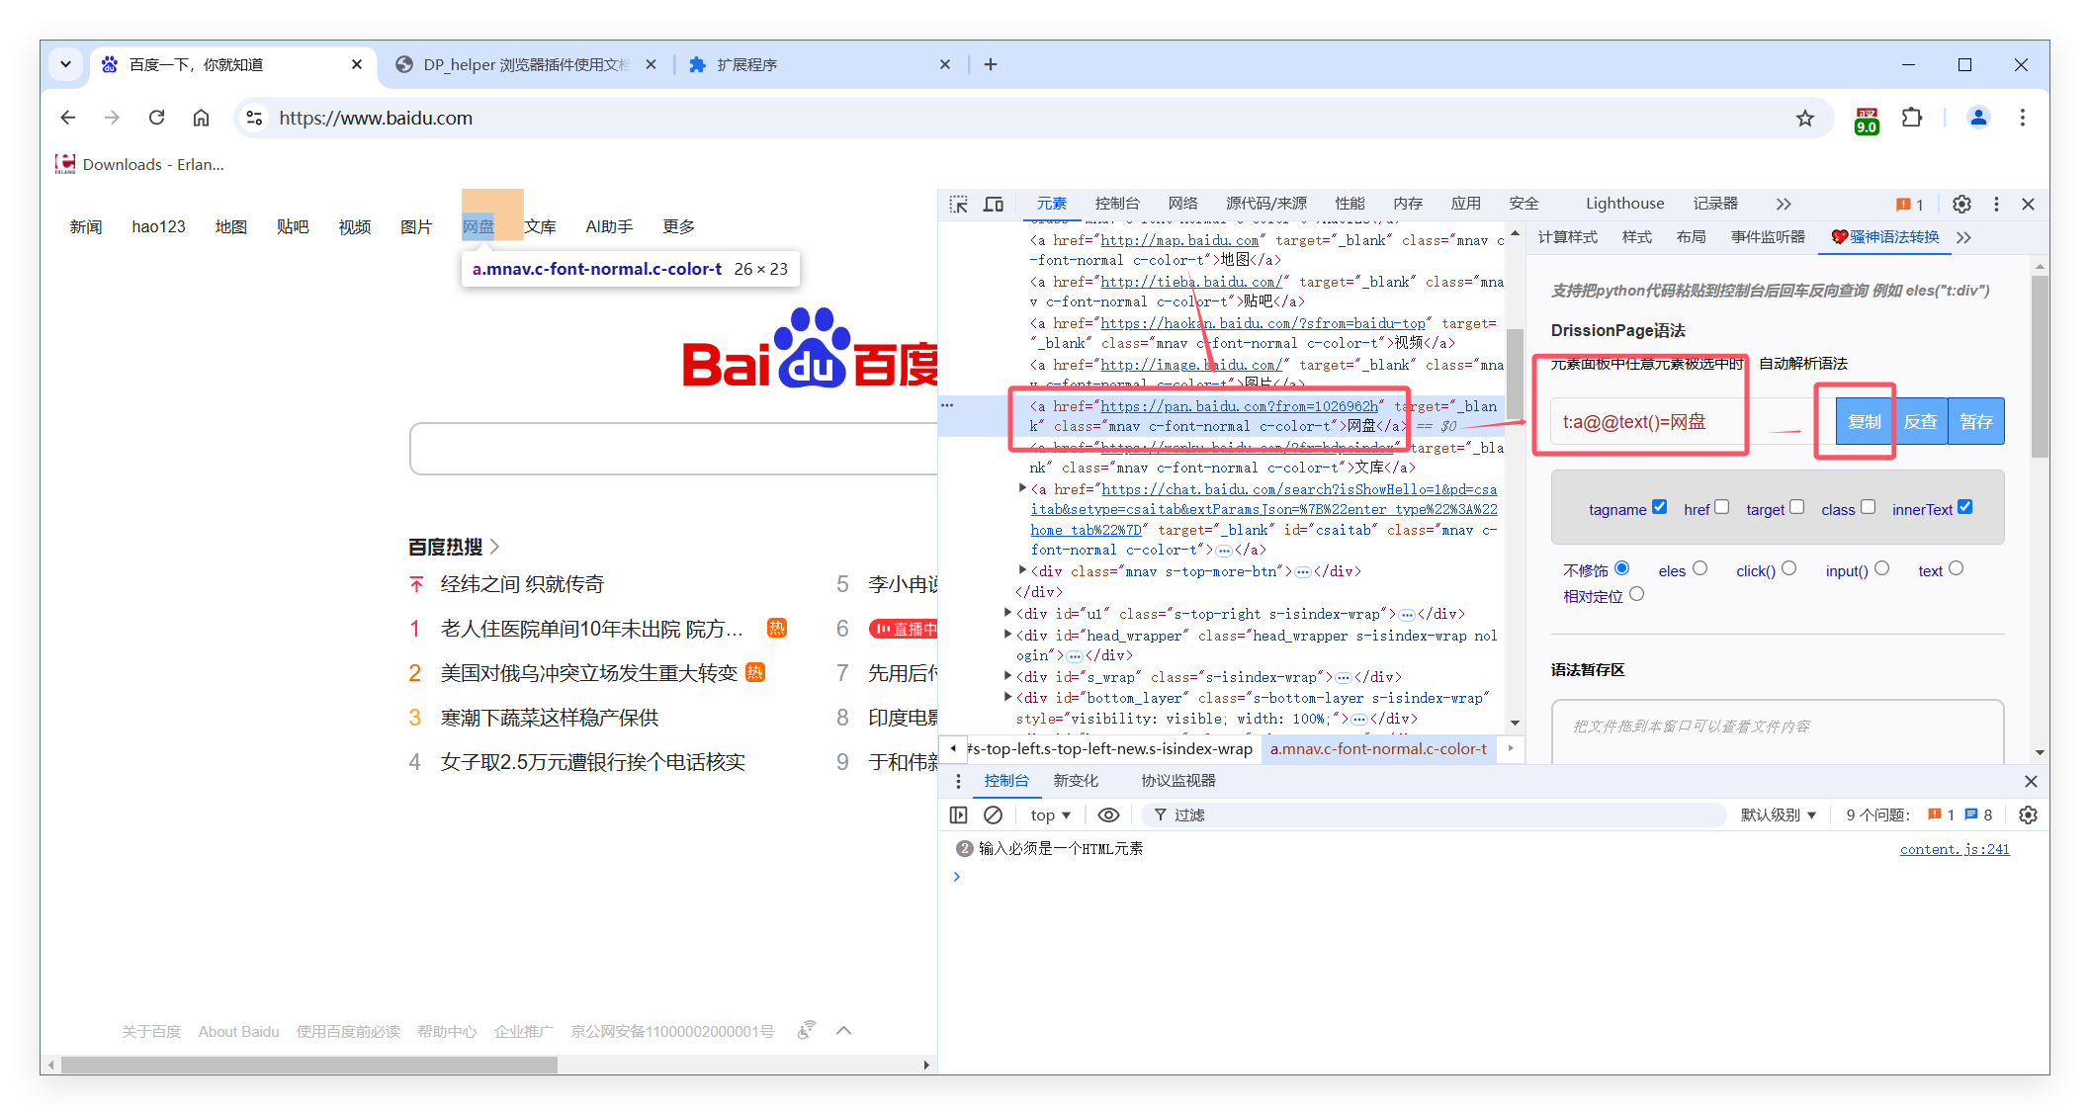Go to browser Home page
The height and width of the screenshot is (1115, 2090).
pyautogui.click(x=201, y=118)
